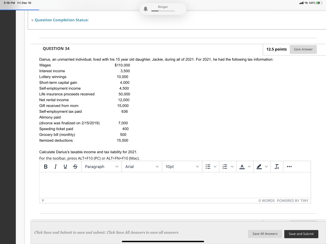Apply highlight color with the marker icon

[x=259, y=166]
